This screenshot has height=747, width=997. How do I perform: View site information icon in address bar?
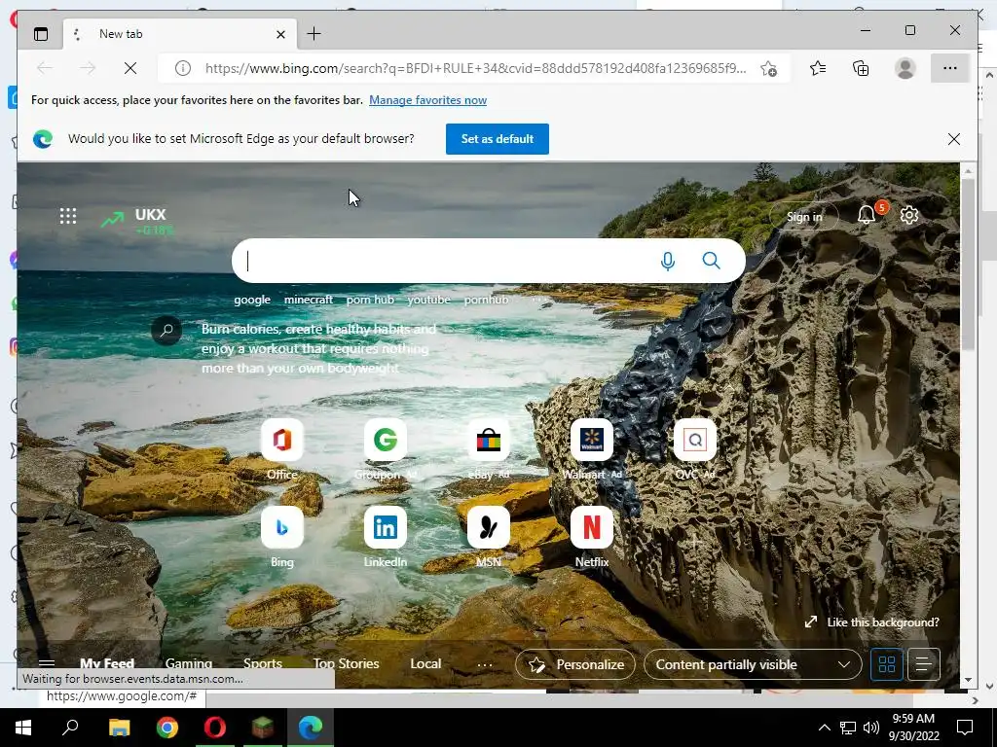coord(182,68)
